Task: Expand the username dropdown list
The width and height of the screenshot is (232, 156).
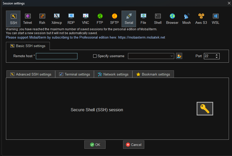Action: click(172, 56)
